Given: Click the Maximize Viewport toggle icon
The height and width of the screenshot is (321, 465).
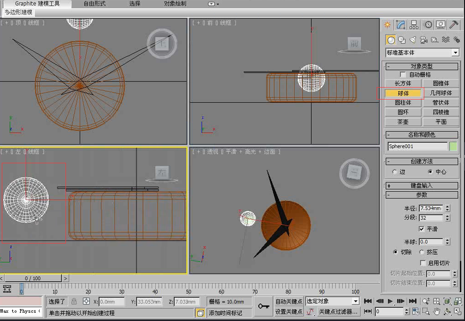Looking at the screenshot, I should pyautogui.click(x=458, y=312).
